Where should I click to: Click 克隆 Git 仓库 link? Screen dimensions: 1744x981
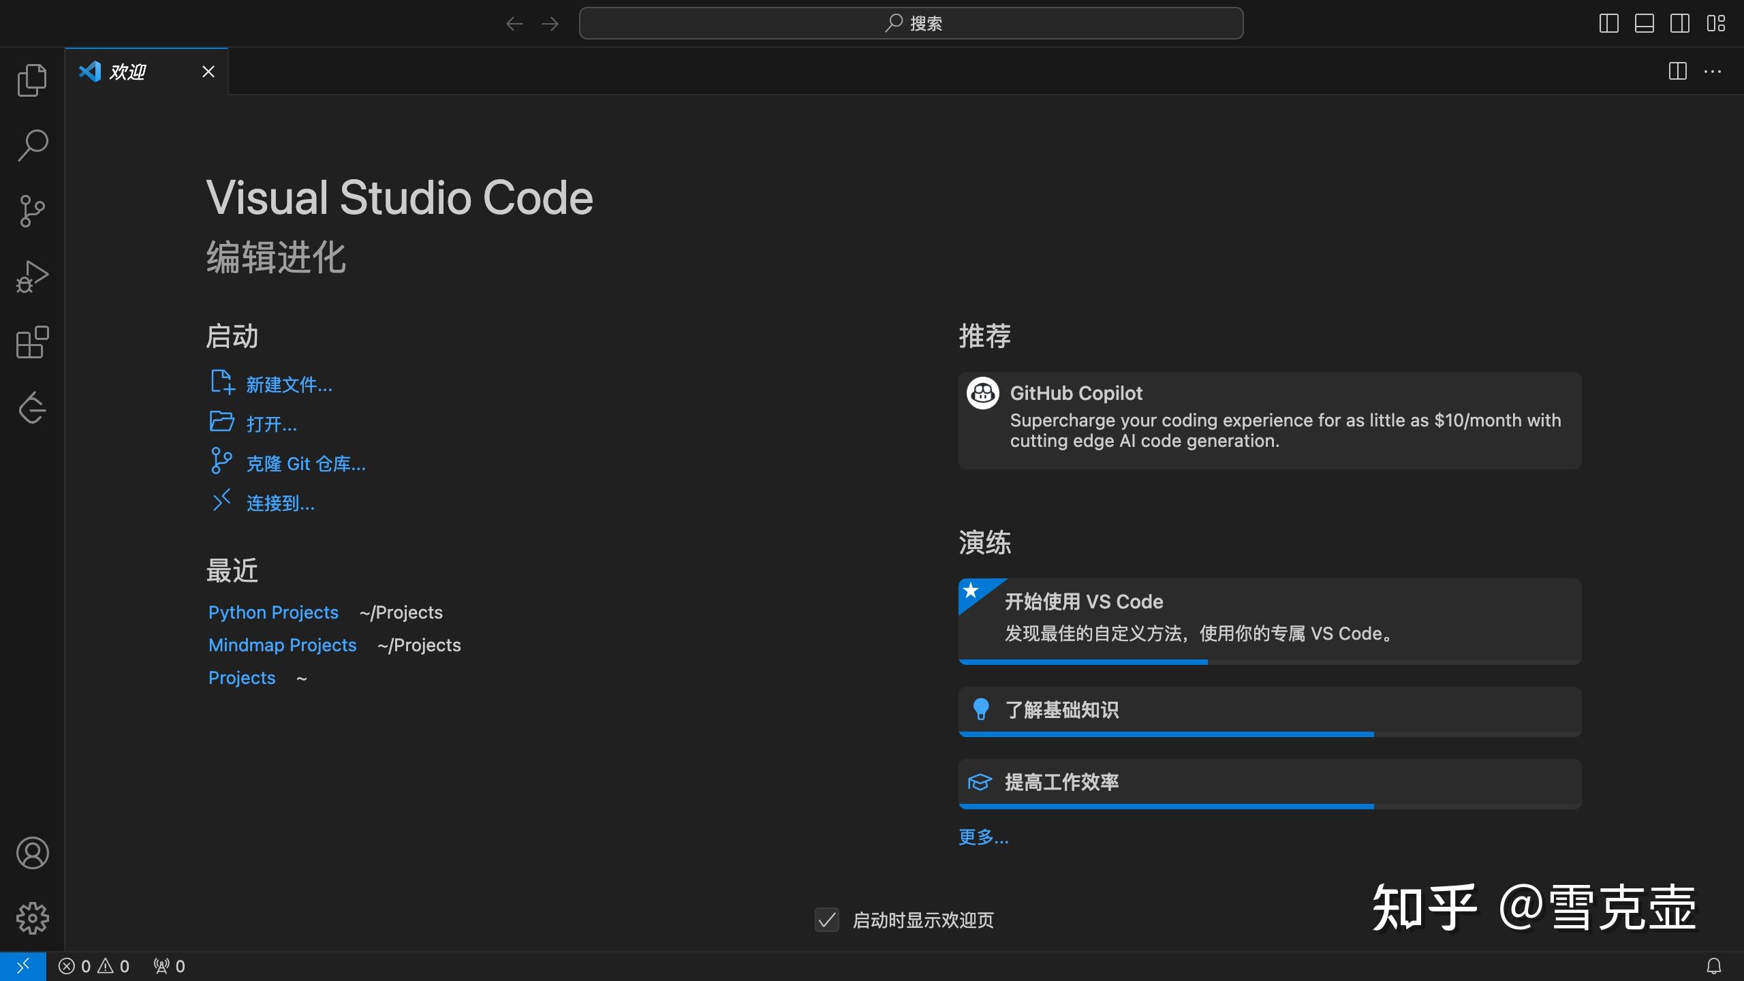305,463
